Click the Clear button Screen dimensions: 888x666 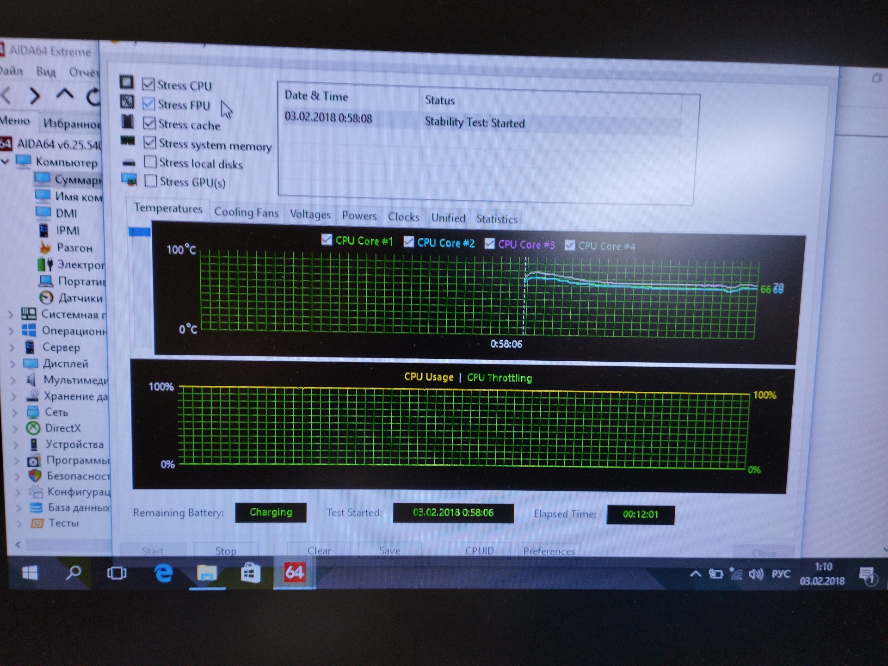[x=319, y=550]
